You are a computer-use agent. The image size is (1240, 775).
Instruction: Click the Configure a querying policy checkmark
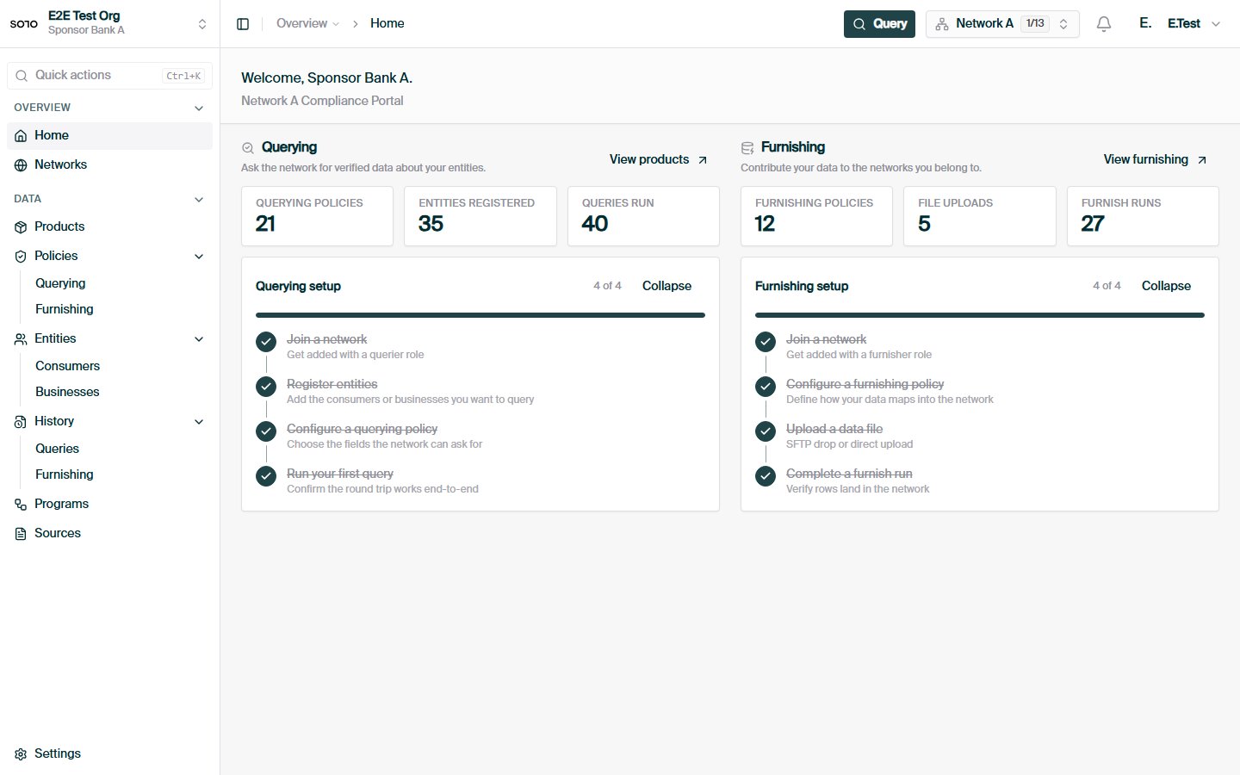click(266, 431)
